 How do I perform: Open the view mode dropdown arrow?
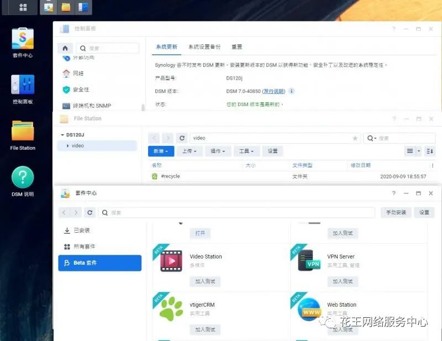[x=419, y=151]
